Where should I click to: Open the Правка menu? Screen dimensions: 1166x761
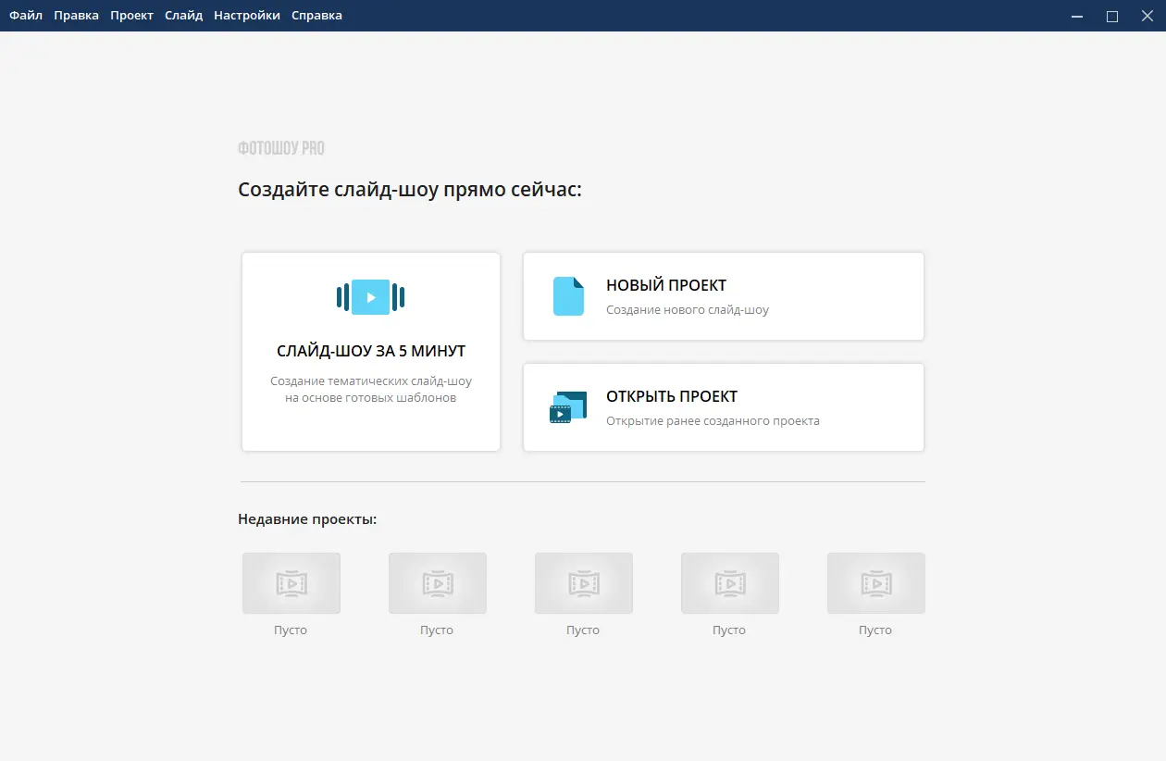[76, 16]
